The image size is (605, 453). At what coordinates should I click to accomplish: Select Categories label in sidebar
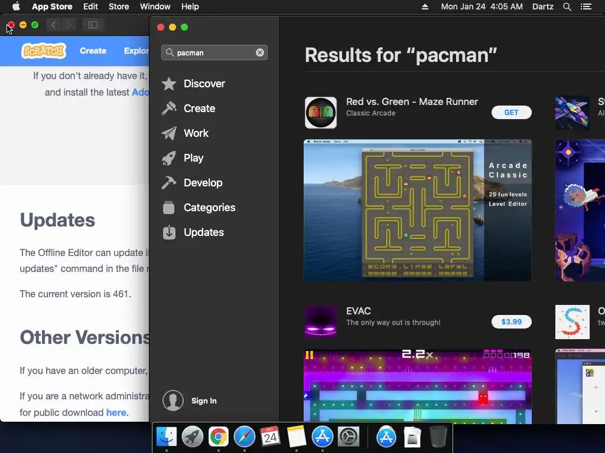pyautogui.click(x=210, y=208)
